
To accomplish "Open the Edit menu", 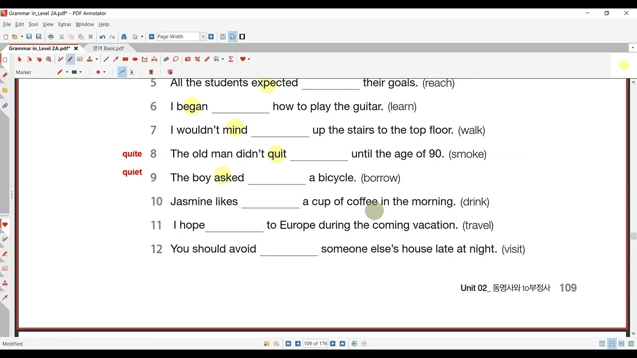I will [19, 24].
